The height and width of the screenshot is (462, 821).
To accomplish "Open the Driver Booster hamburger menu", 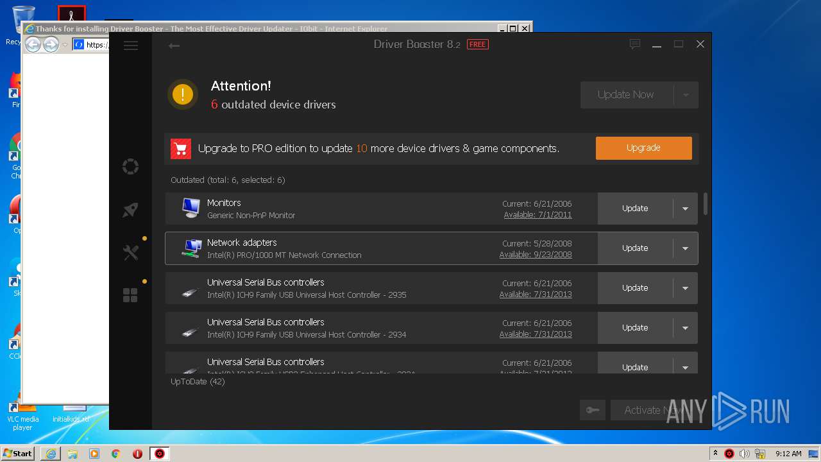I will (131, 46).
